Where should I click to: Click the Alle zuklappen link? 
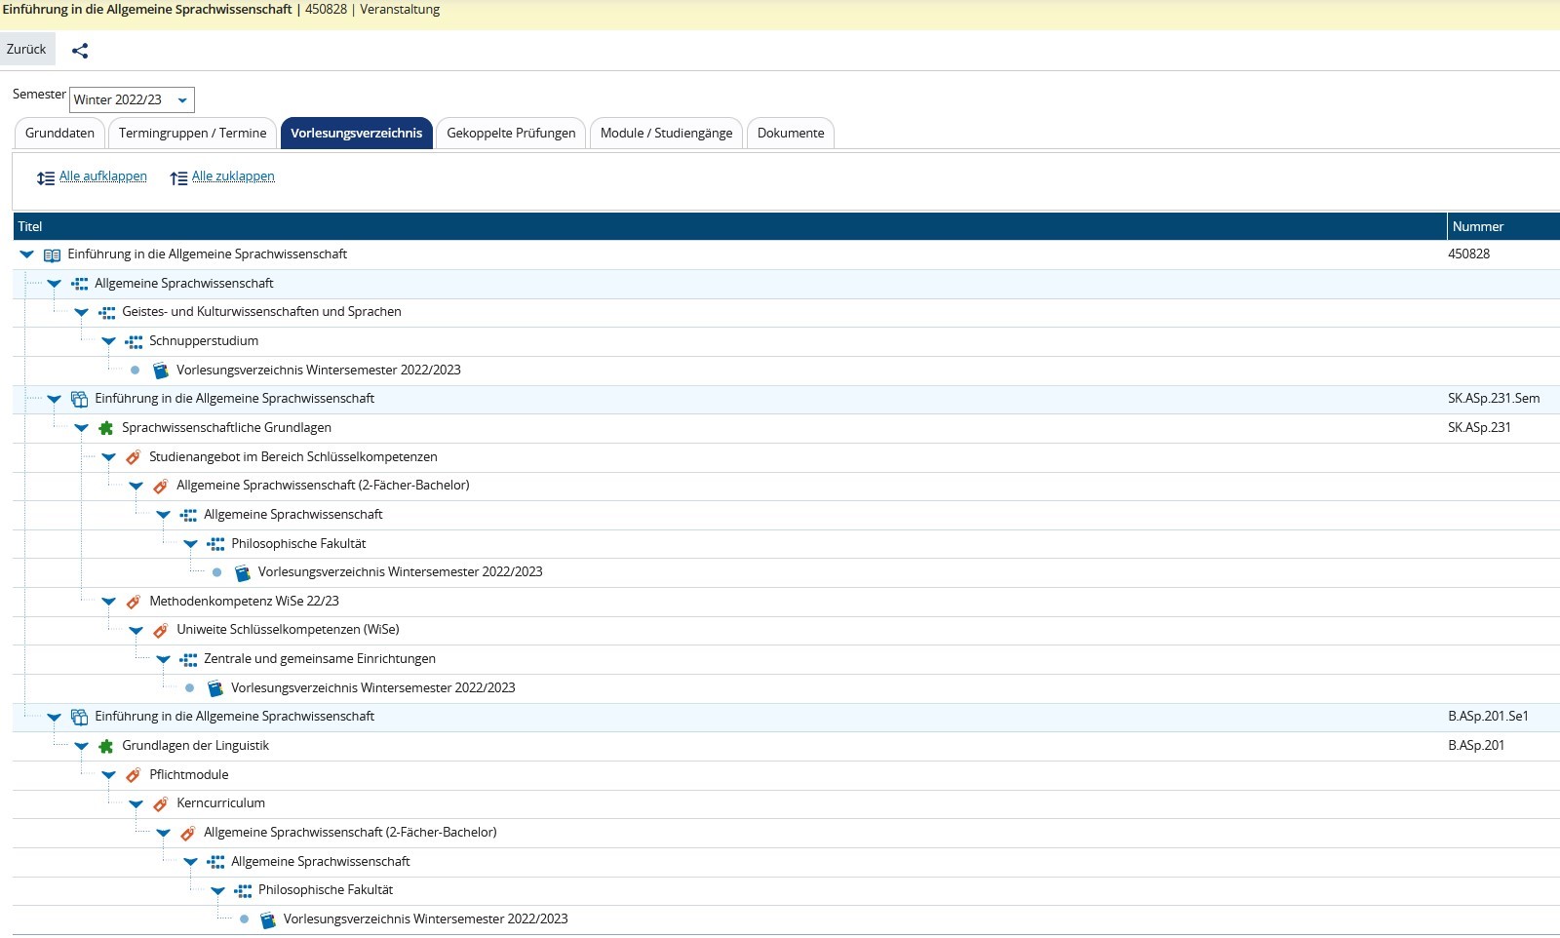(233, 176)
